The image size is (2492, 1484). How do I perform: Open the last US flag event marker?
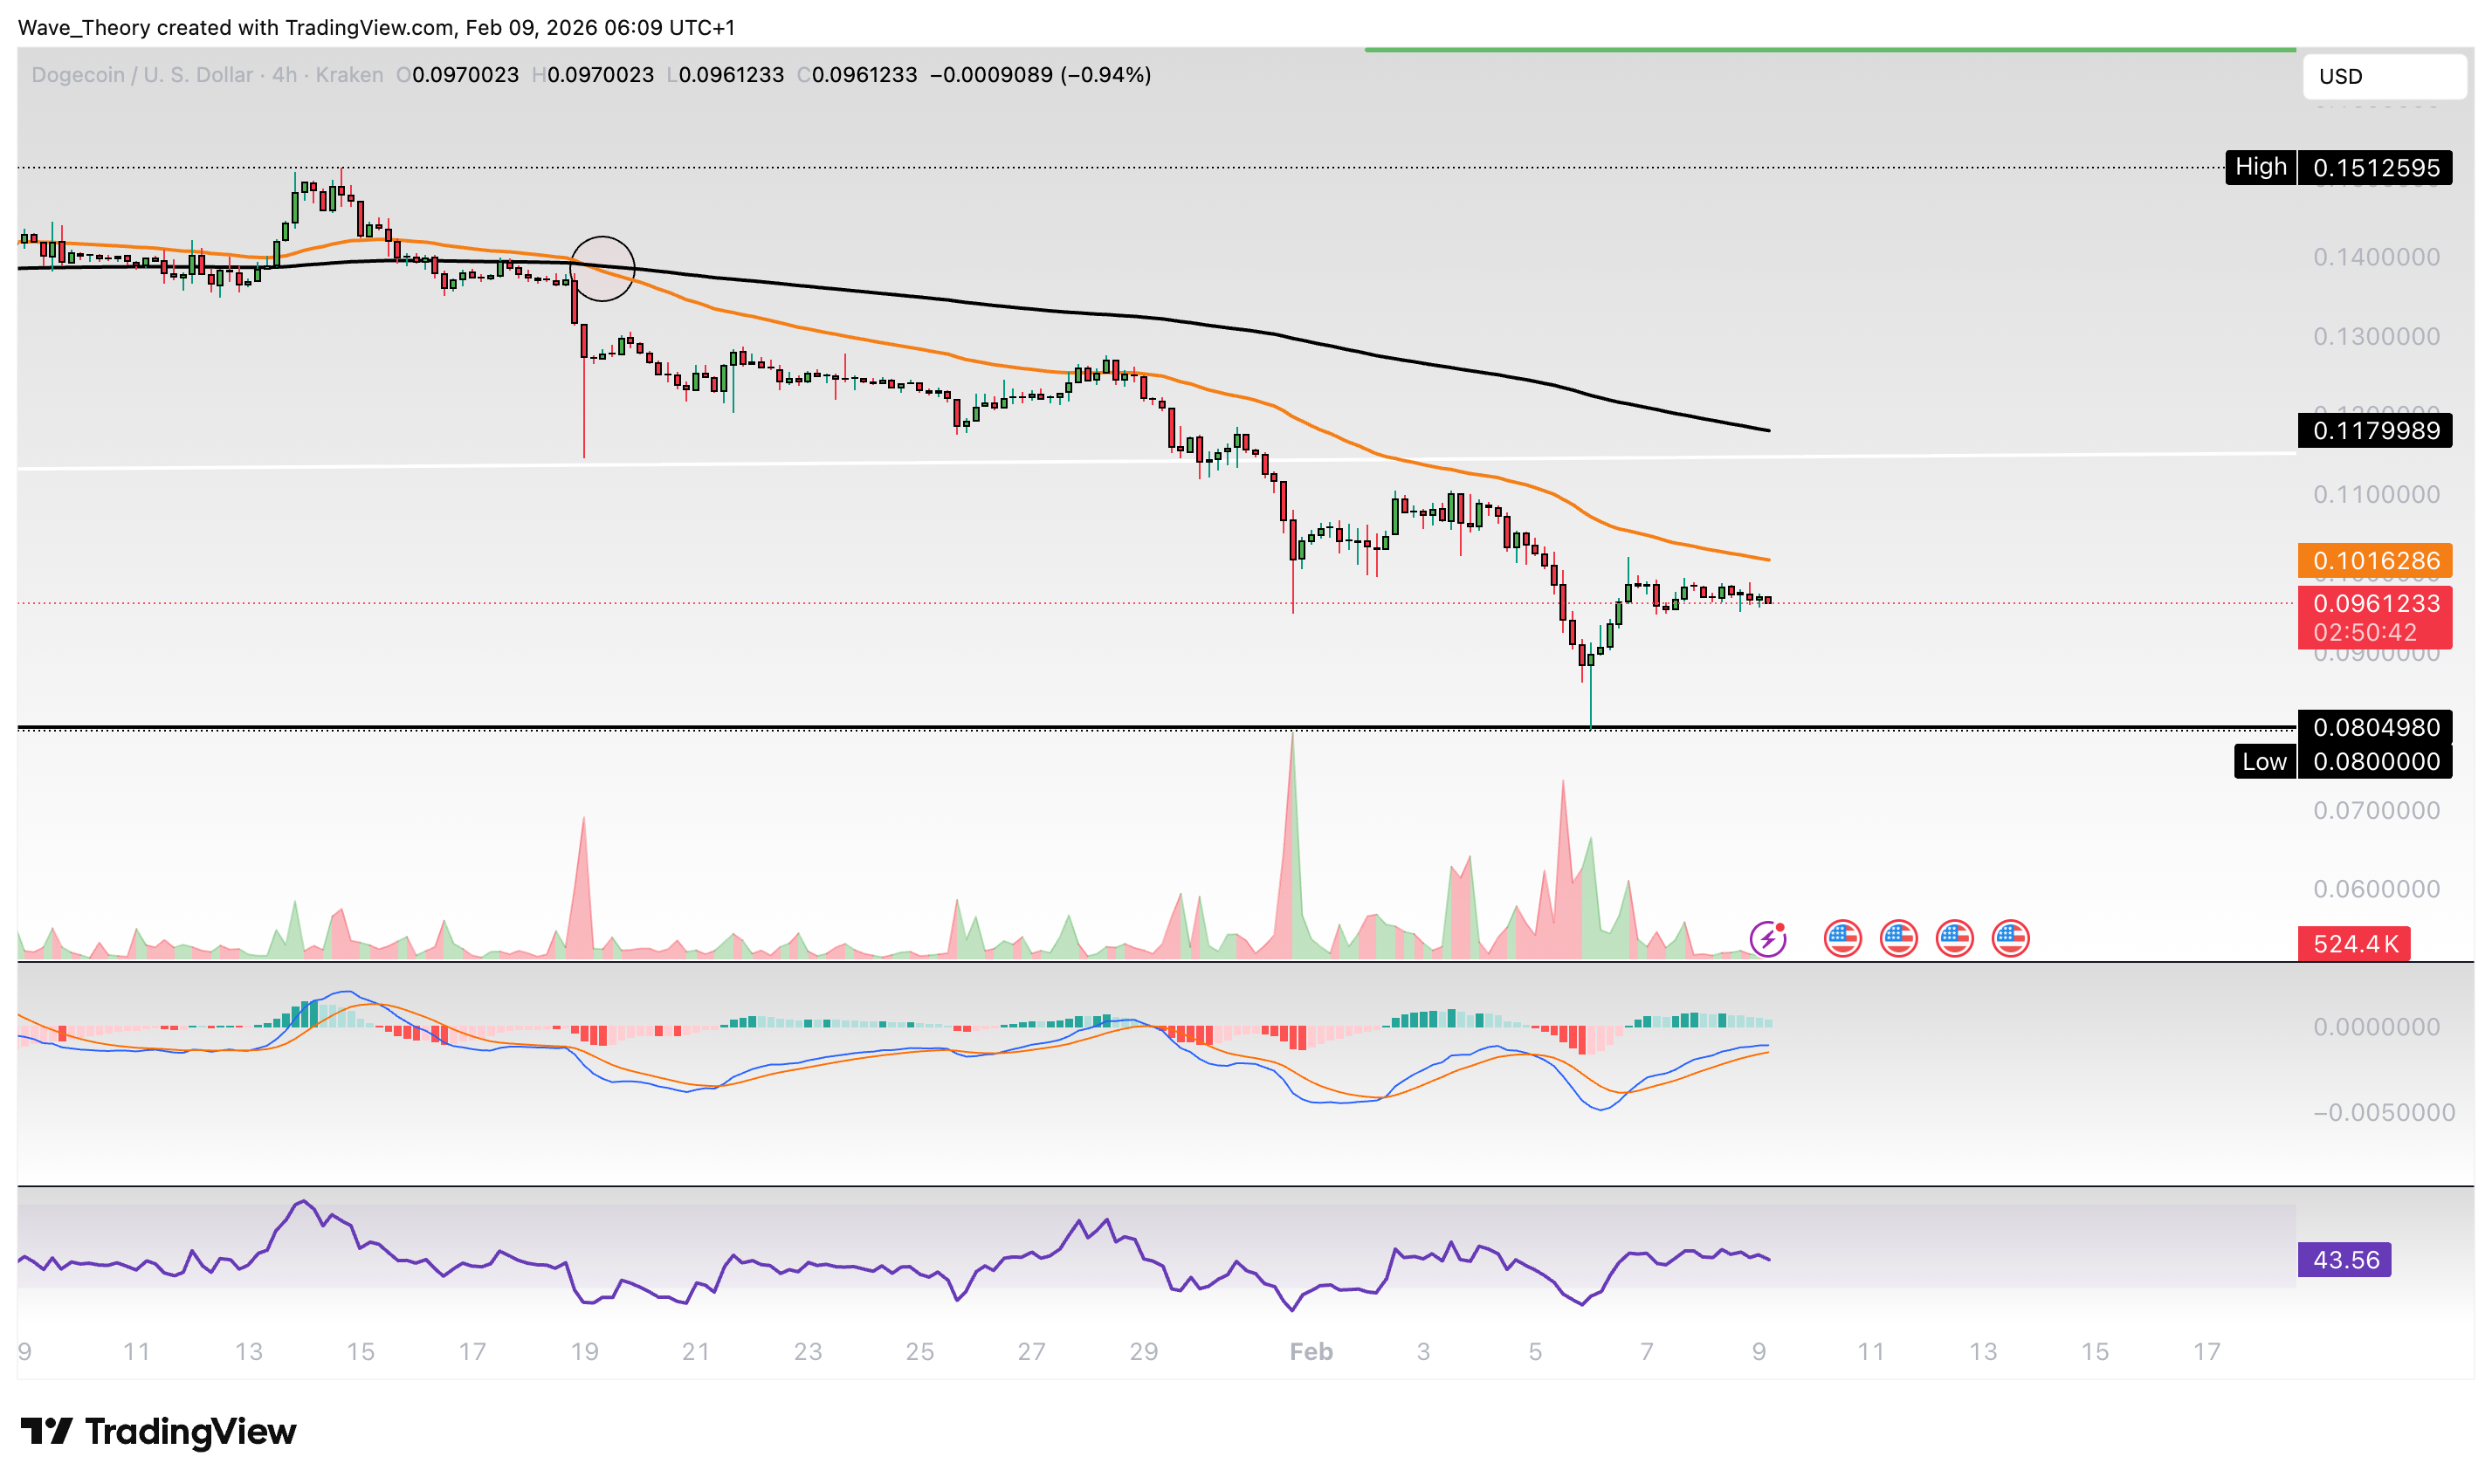point(2010,938)
